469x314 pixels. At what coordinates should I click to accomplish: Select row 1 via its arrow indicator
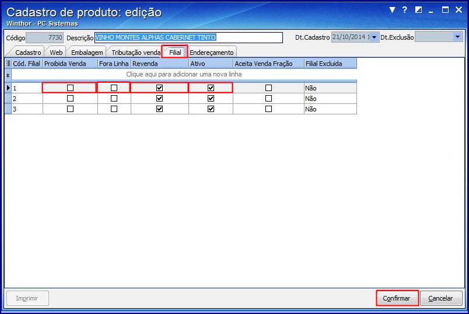8,88
